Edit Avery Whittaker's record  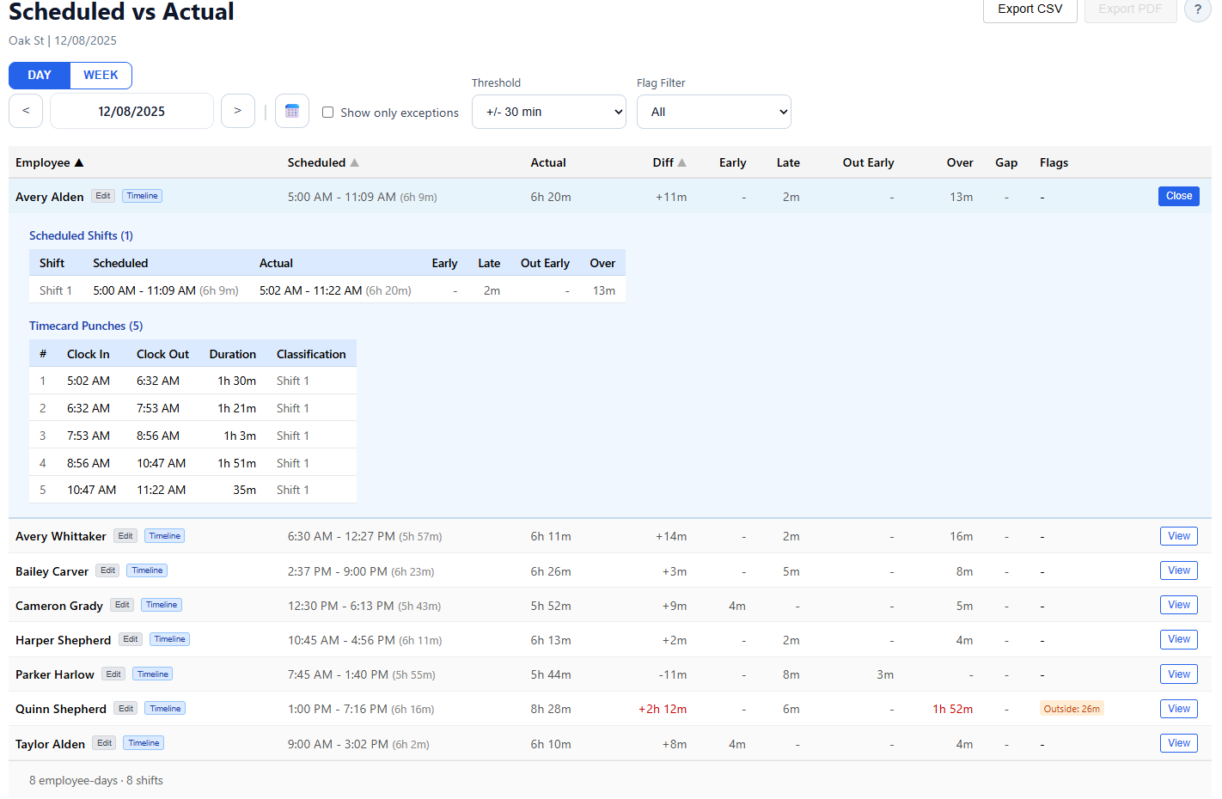coord(125,536)
